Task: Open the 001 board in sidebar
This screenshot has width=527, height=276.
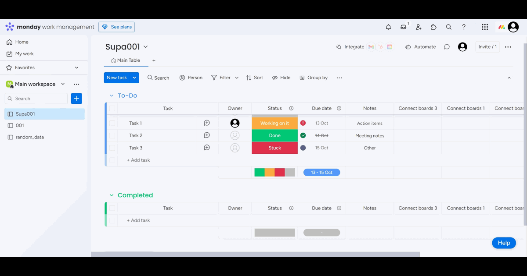Action: [x=44, y=125]
